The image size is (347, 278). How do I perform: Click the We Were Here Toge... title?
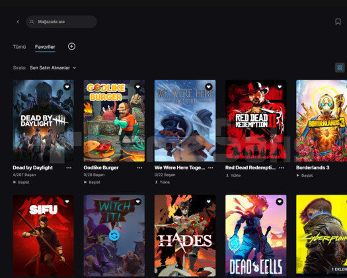[x=180, y=167]
